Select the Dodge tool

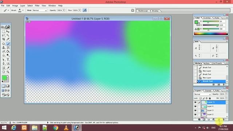8,55
